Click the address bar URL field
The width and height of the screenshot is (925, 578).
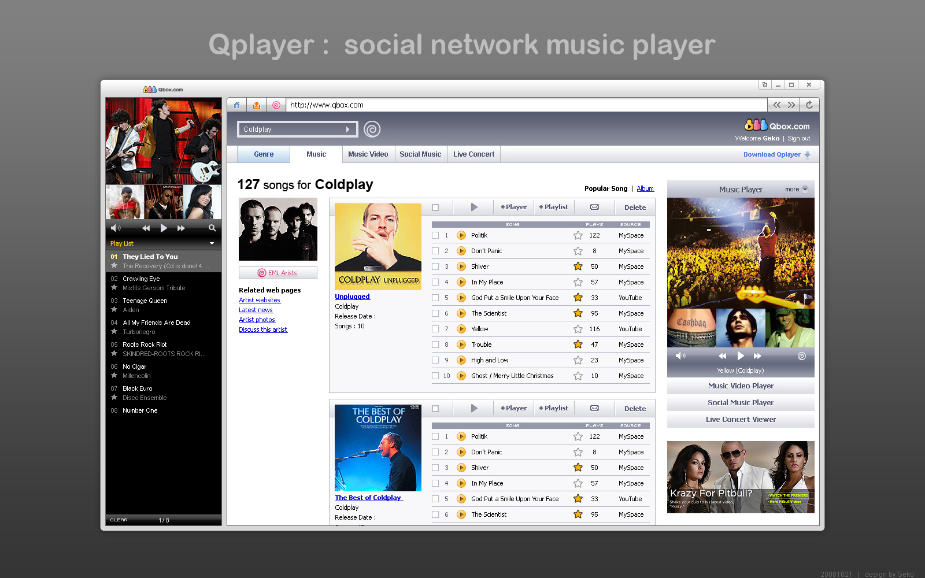tap(527, 105)
